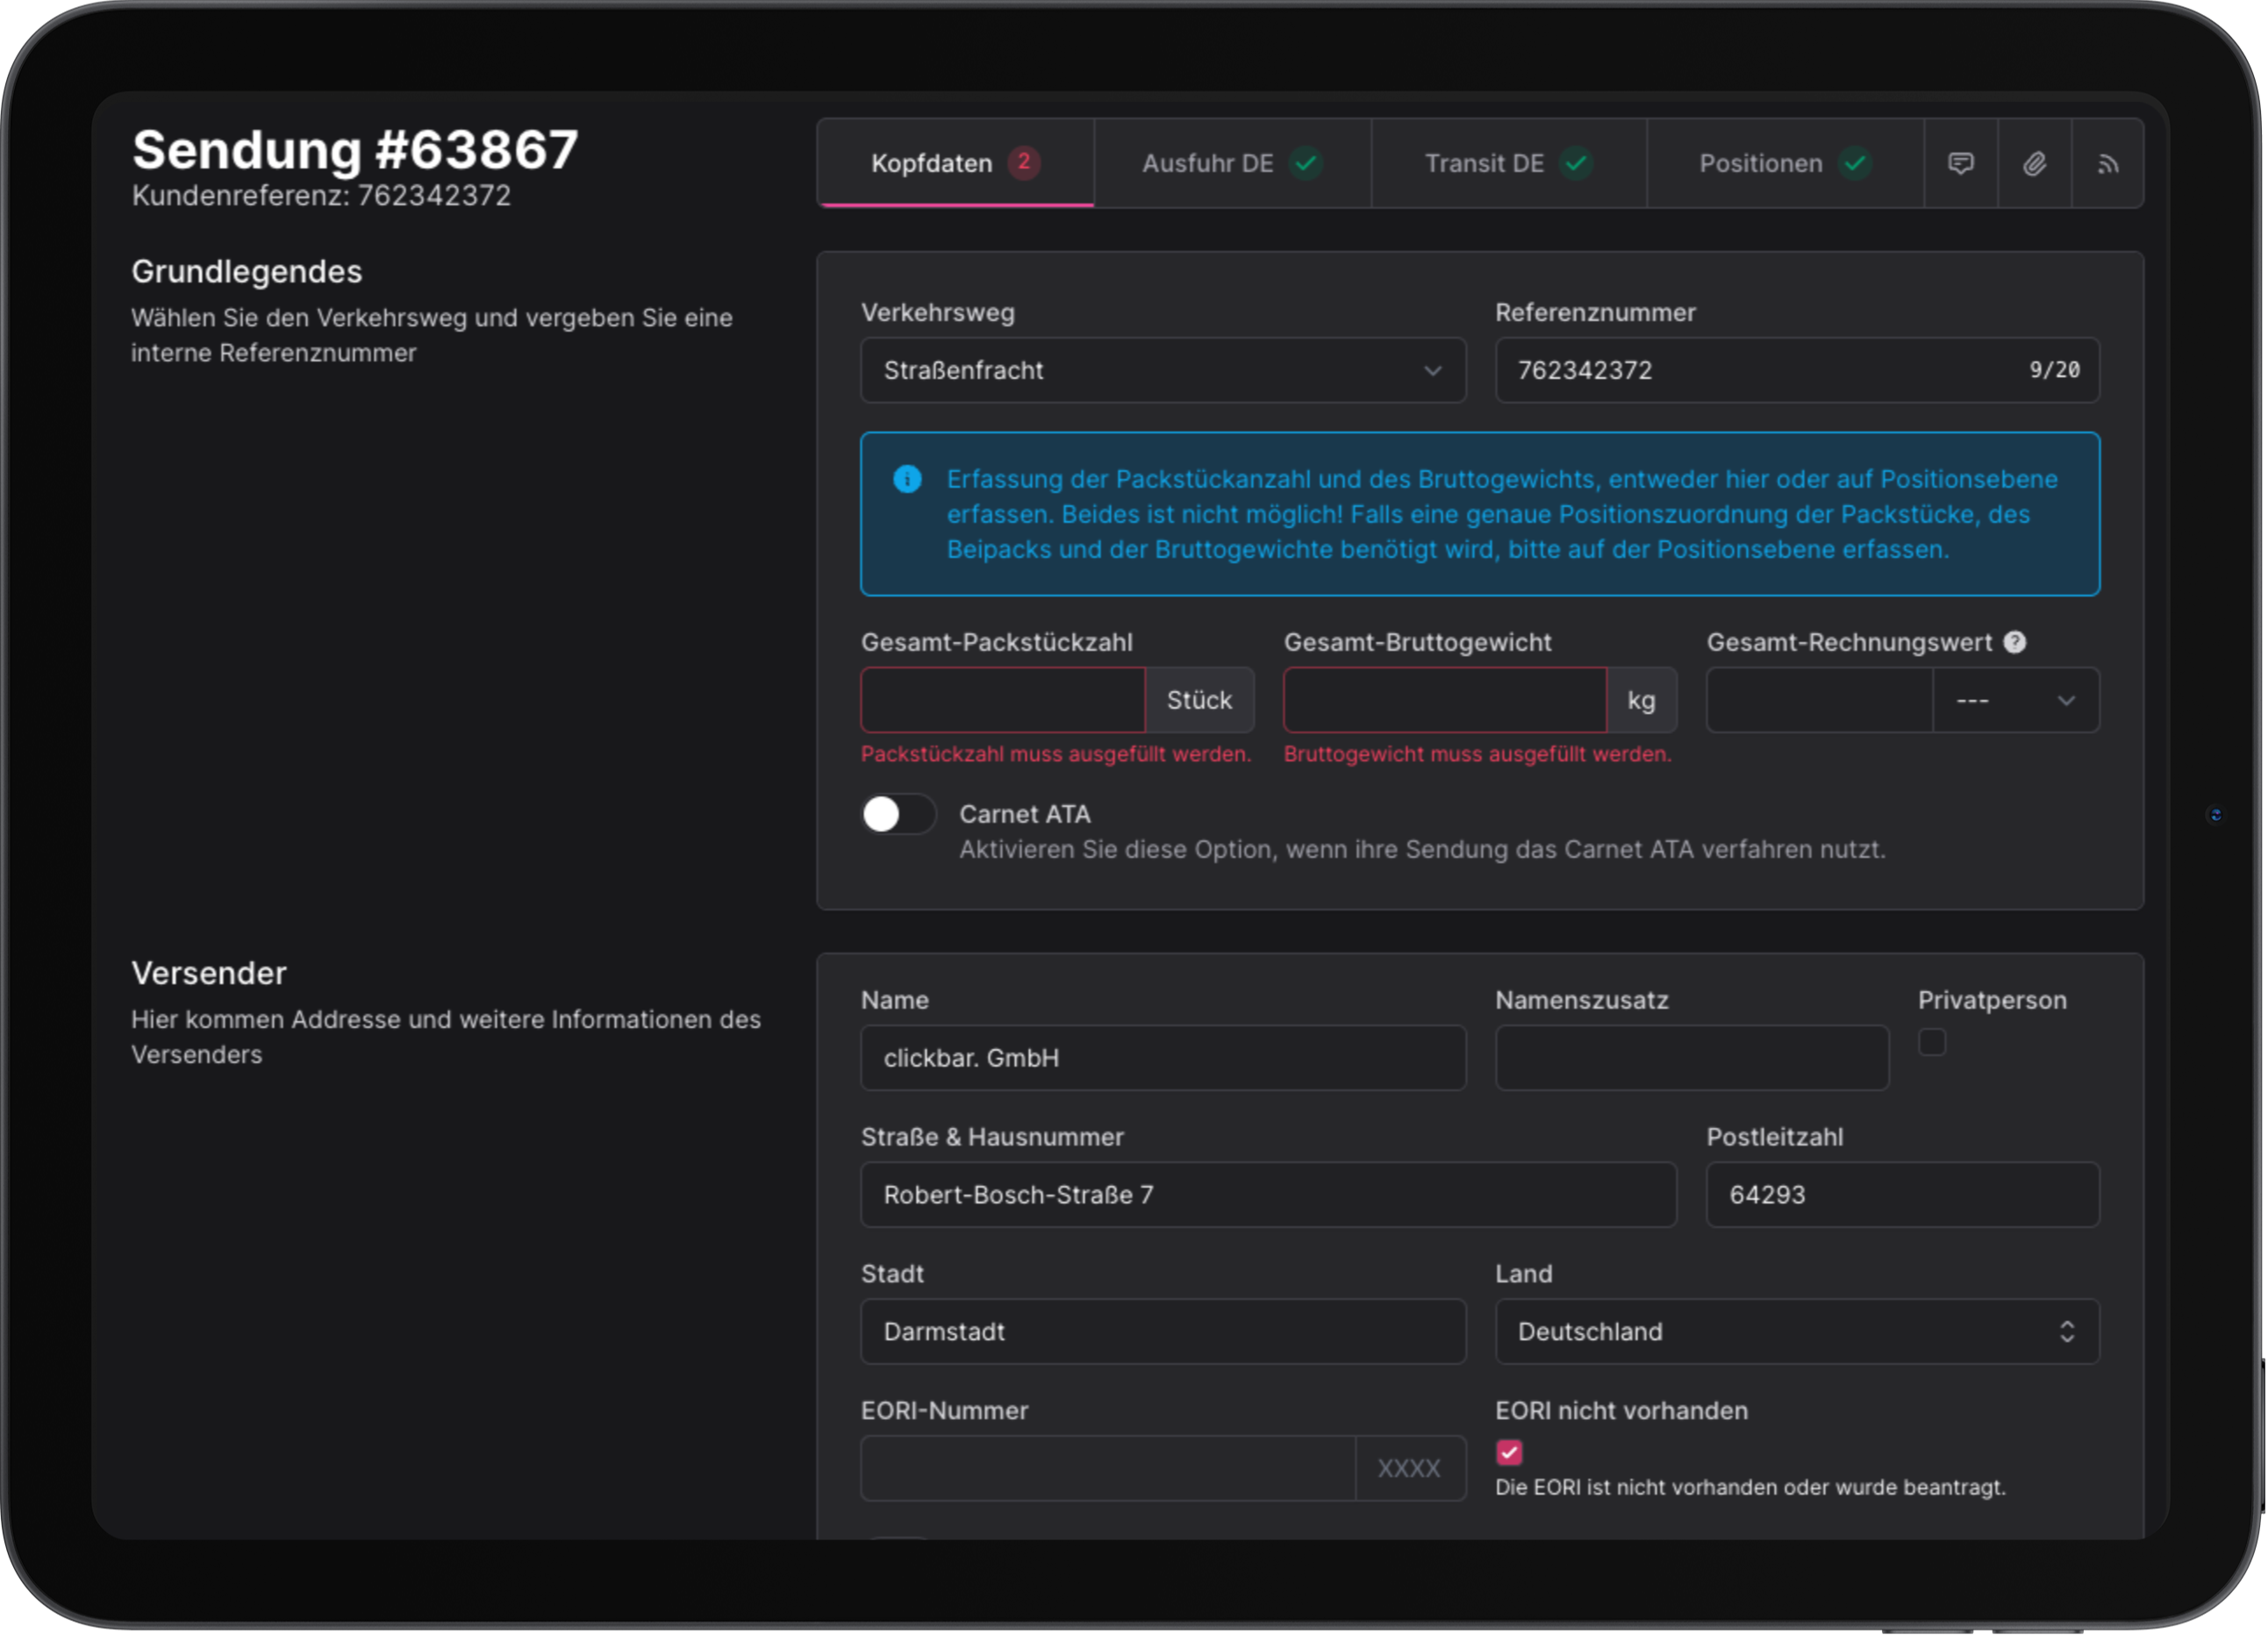
Task: Switch to the Transit DE tab
Action: [x=1509, y=163]
